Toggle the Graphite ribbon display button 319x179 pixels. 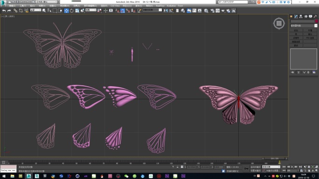pyautogui.click(x=189, y=11)
